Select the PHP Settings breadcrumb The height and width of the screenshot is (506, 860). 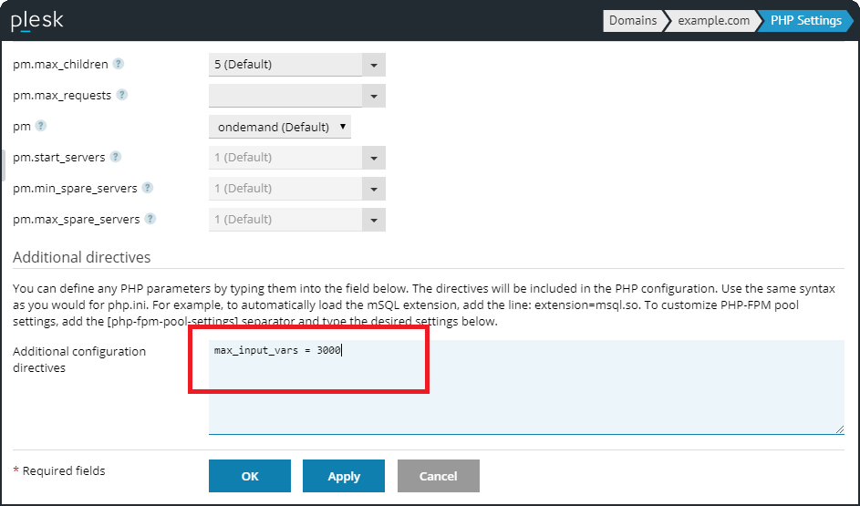click(x=805, y=20)
